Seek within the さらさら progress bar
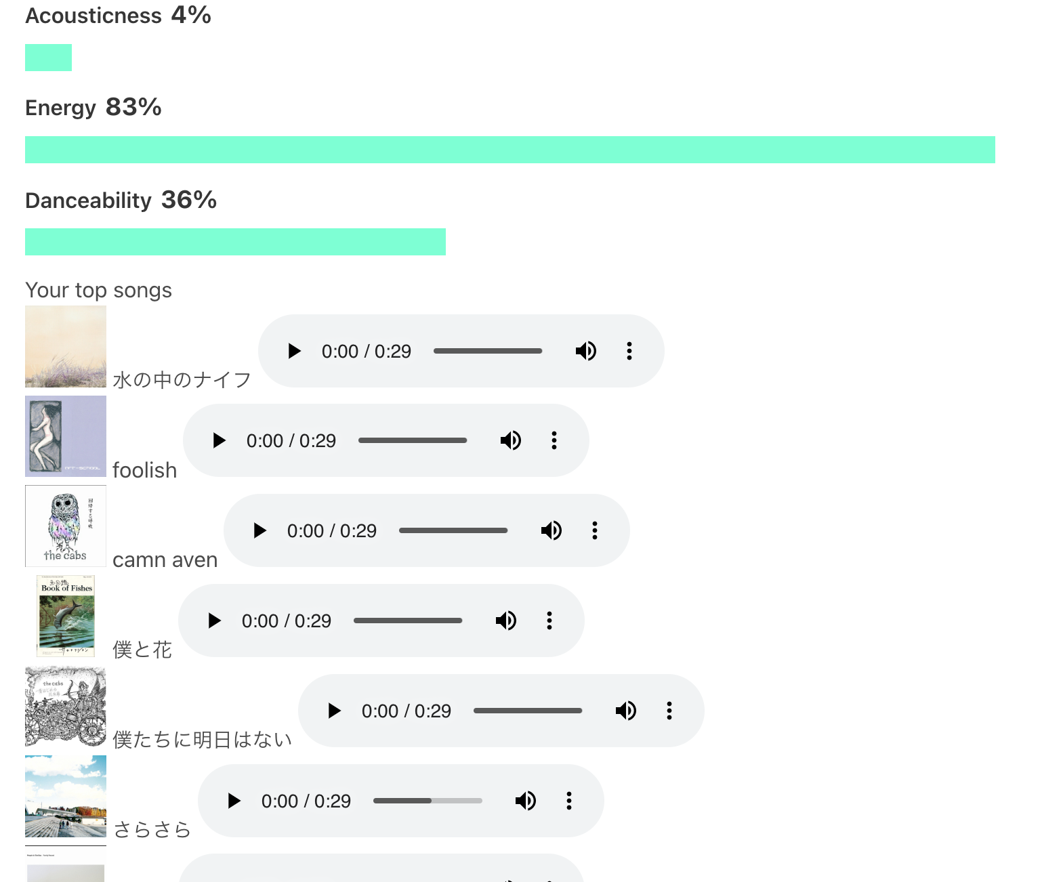The width and height of the screenshot is (1061, 882). pos(428,801)
